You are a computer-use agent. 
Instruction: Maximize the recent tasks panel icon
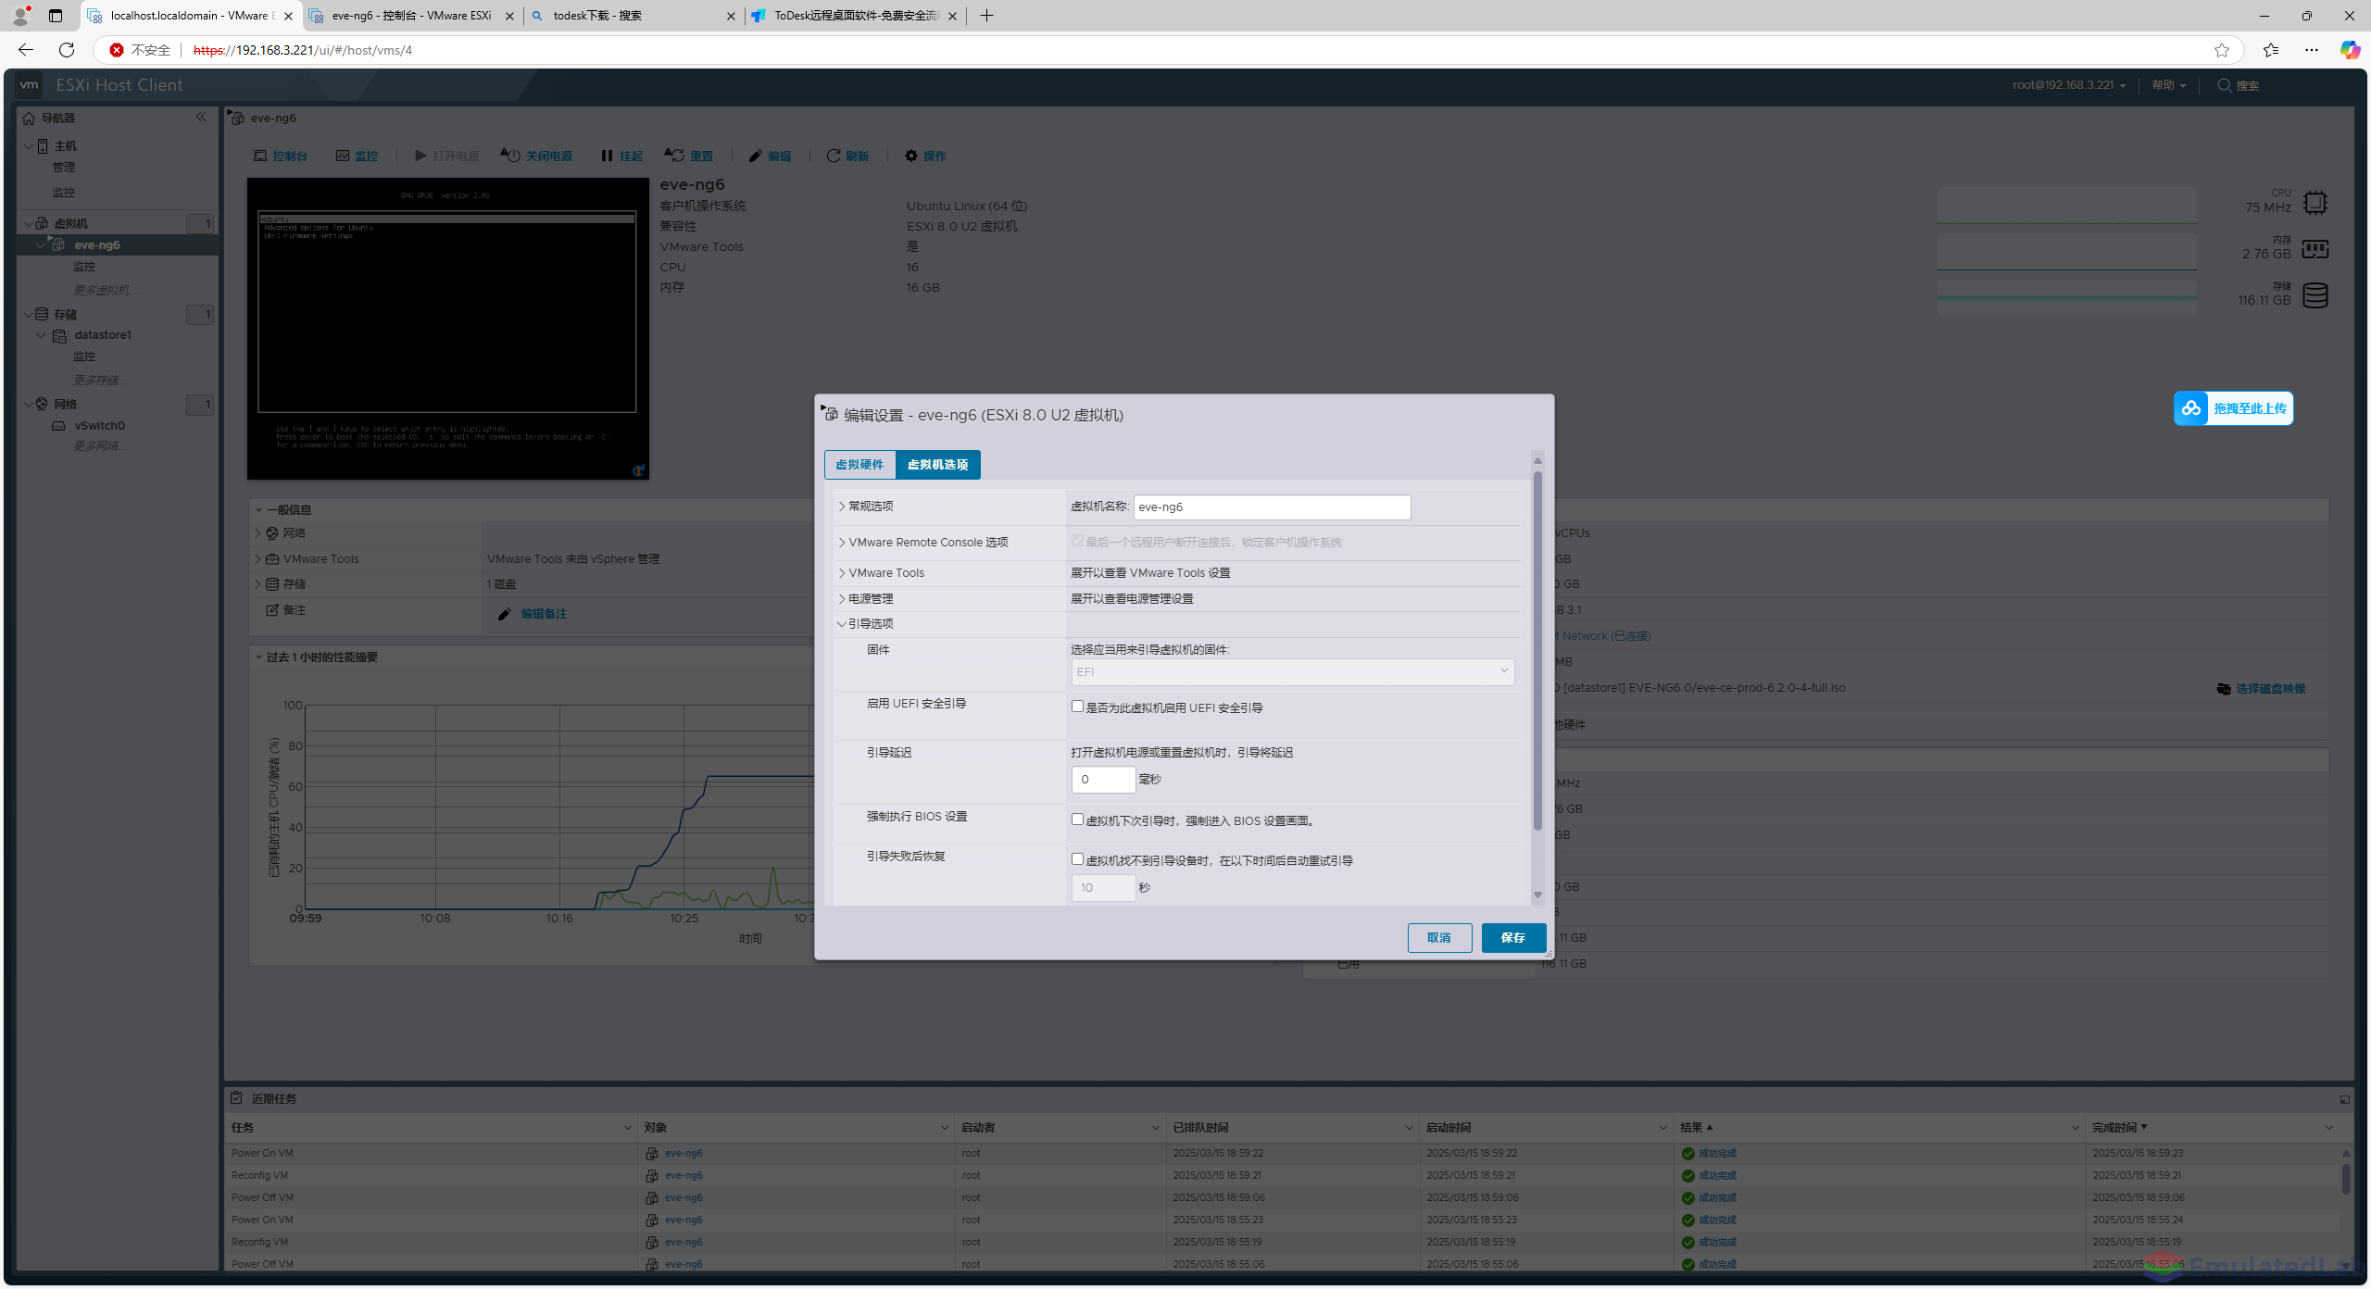click(2345, 1099)
